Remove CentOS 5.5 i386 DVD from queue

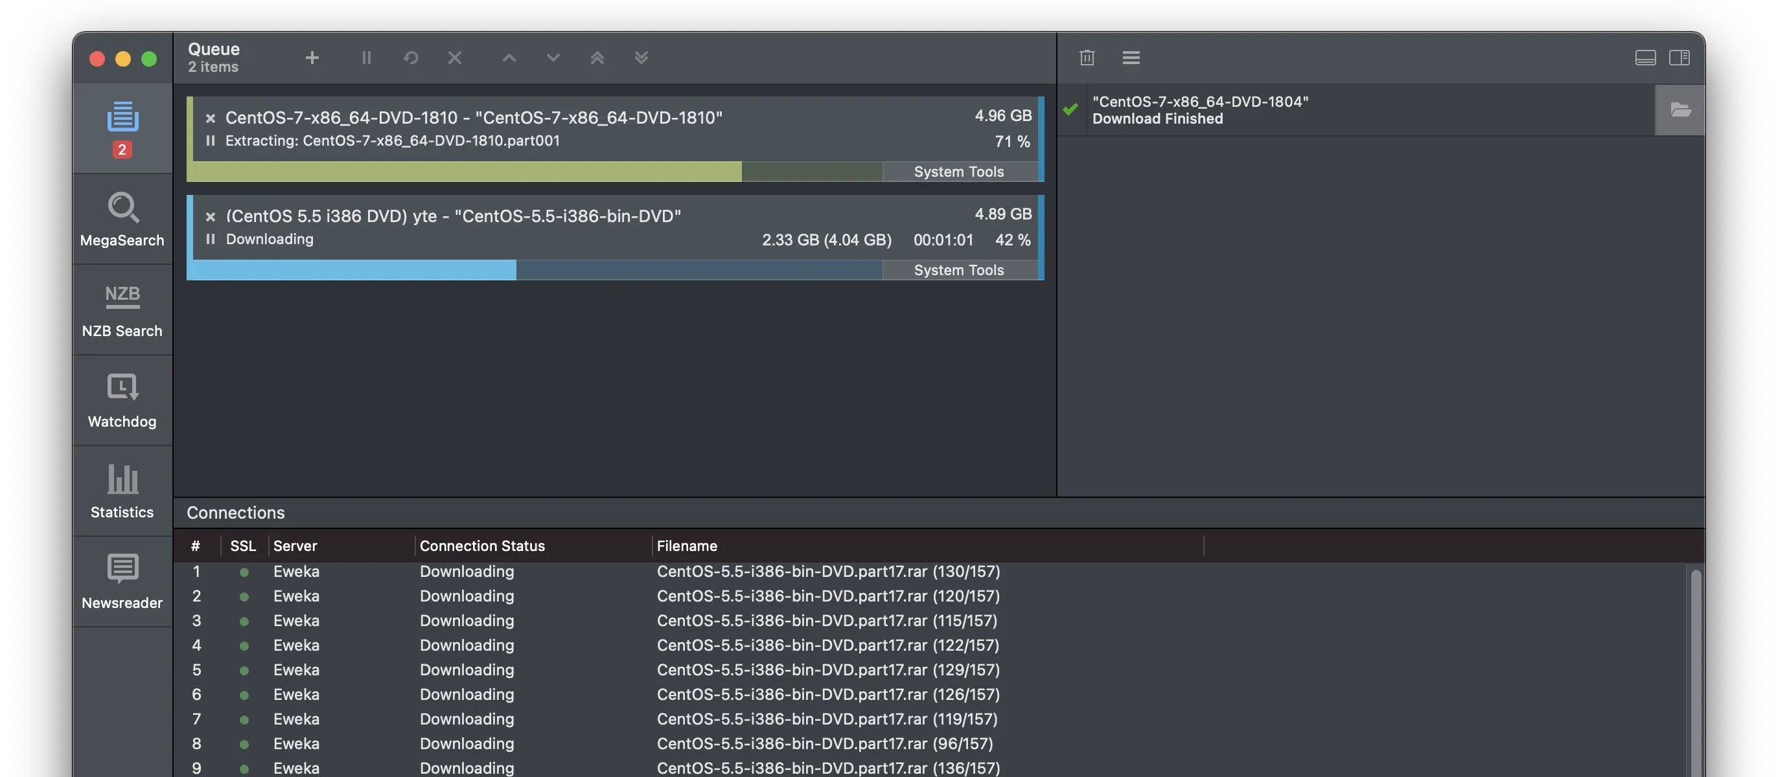211,217
